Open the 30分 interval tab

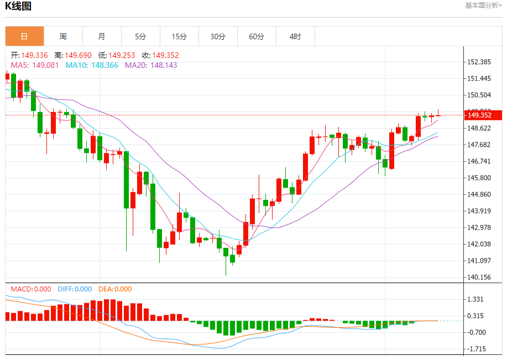(218, 36)
